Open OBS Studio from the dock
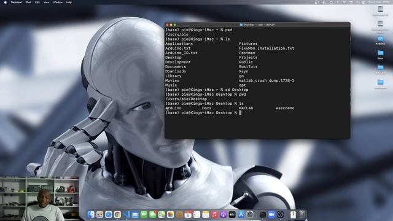This screenshot has width=393, height=221. (x=280, y=214)
